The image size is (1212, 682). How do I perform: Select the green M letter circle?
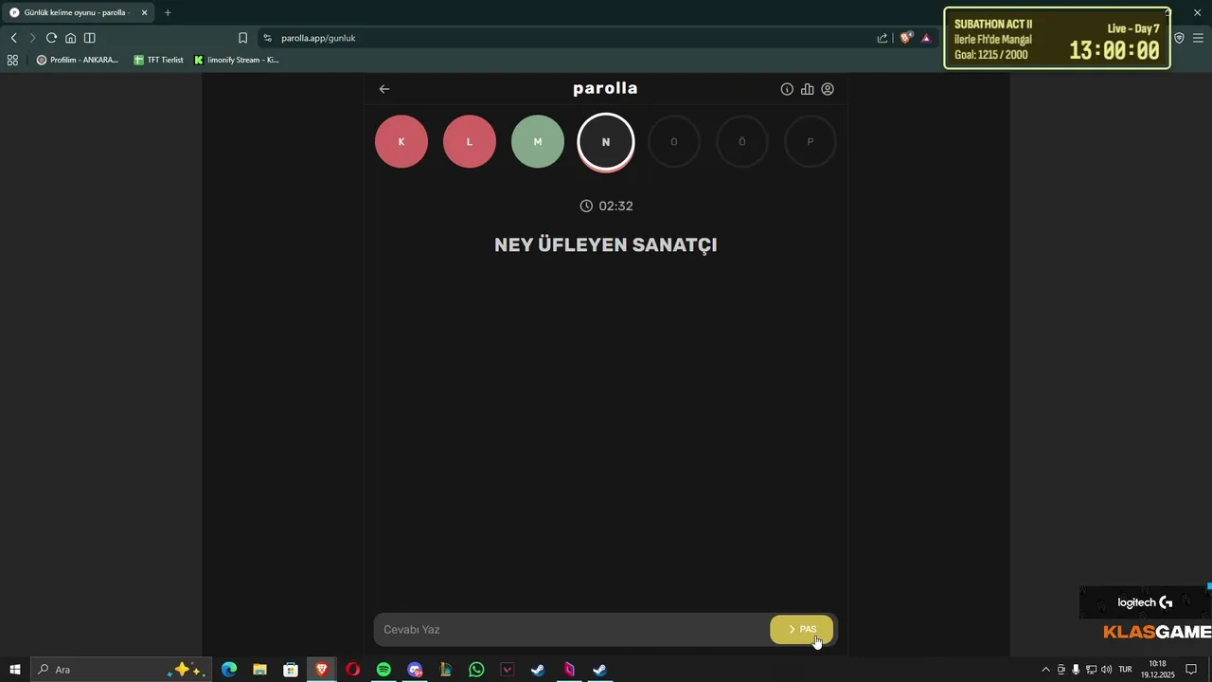tap(538, 141)
